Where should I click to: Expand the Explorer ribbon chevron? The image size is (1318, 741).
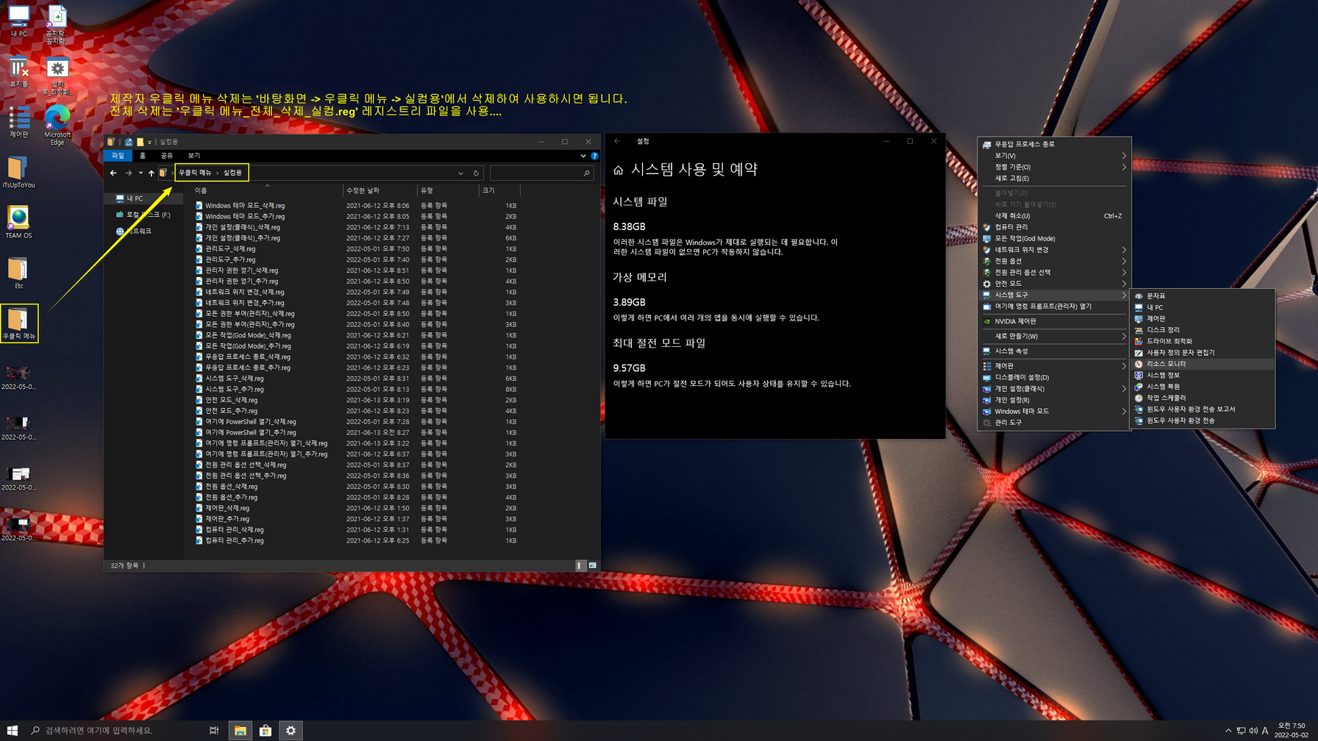tap(583, 156)
